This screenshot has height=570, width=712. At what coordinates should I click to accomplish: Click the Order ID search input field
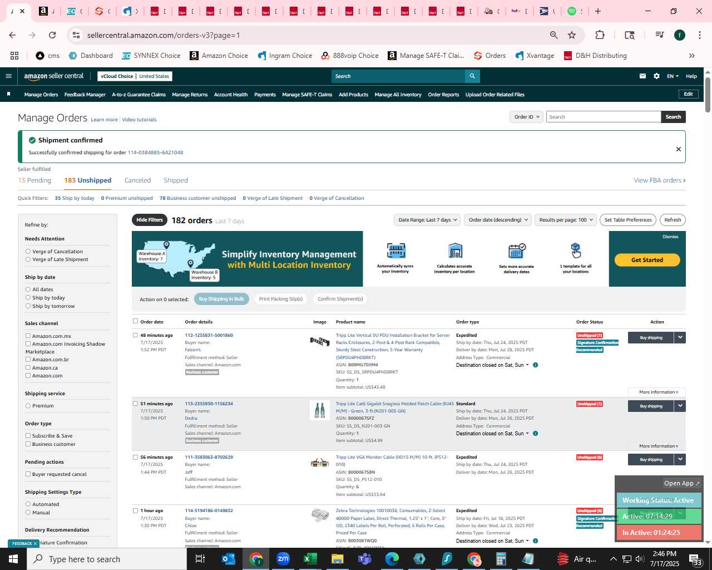(604, 117)
